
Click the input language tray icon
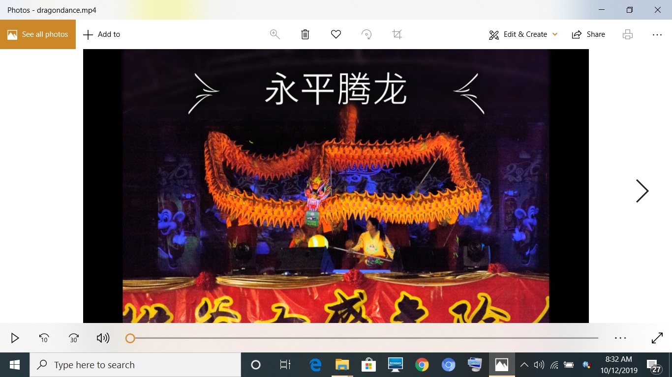tap(586, 365)
